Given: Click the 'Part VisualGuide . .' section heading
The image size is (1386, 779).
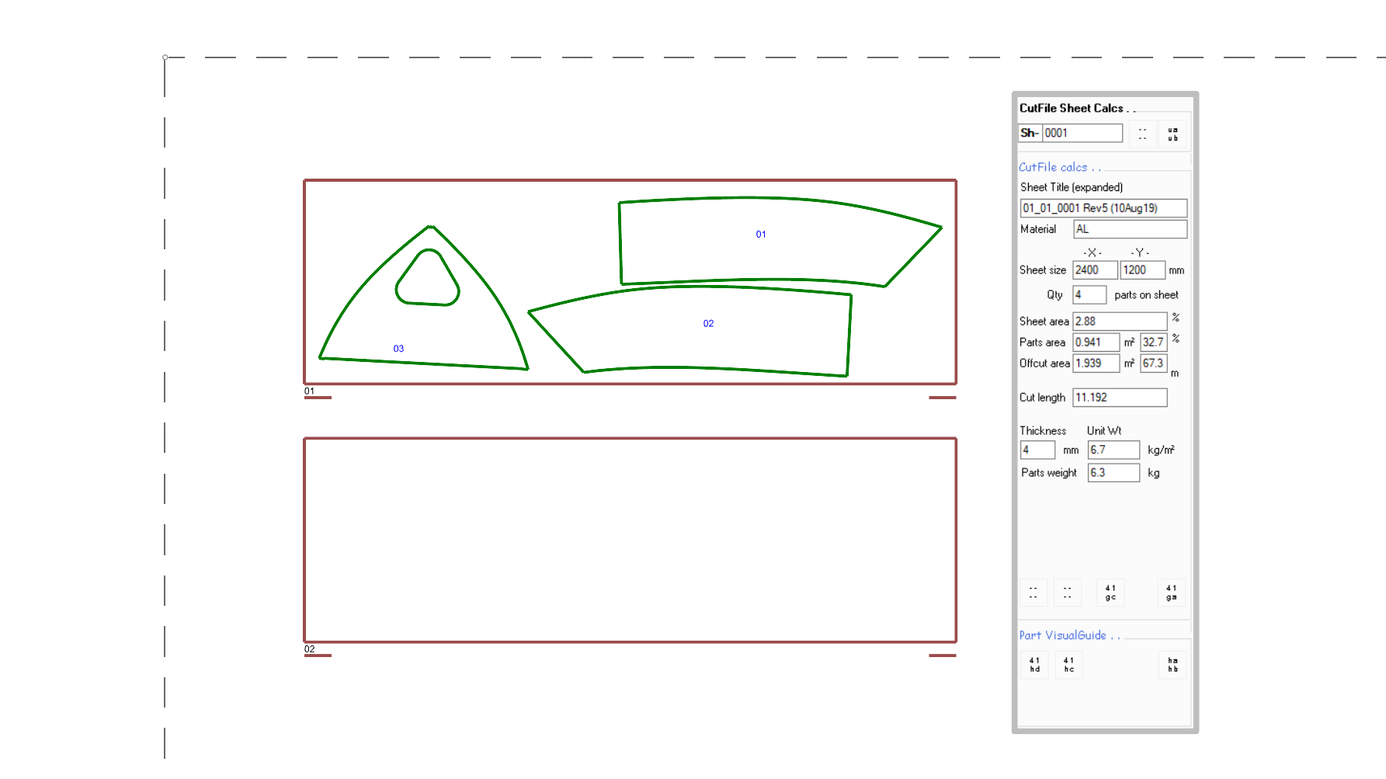Looking at the screenshot, I should click(1069, 635).
